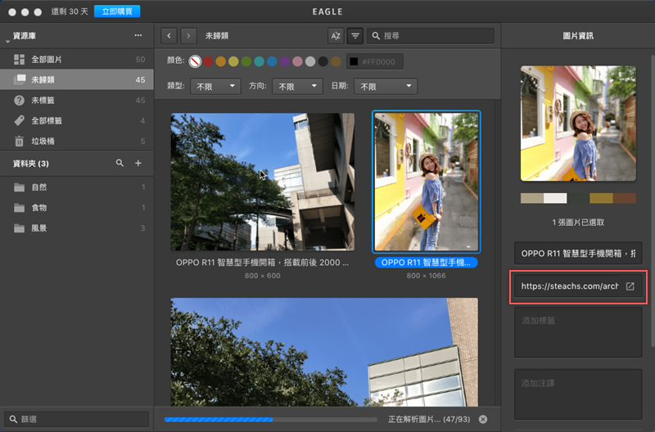Open 垃圾桶 in the sidebar
This screenshot has width=655, height=432.
43,141
